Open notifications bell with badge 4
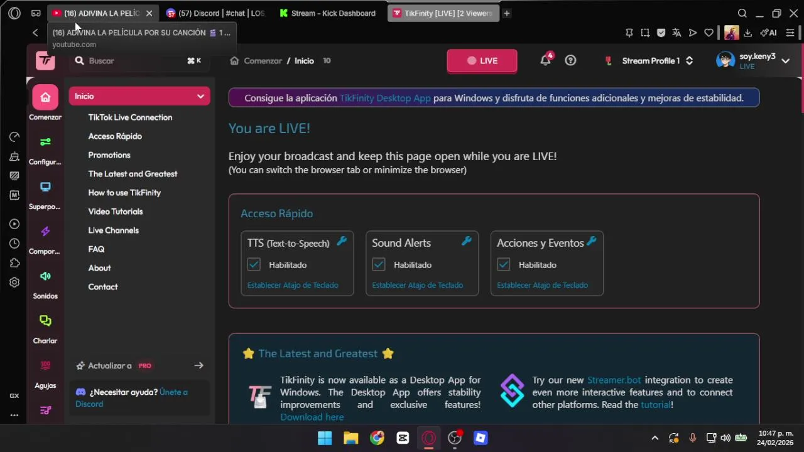 click(x=545, y=60)
